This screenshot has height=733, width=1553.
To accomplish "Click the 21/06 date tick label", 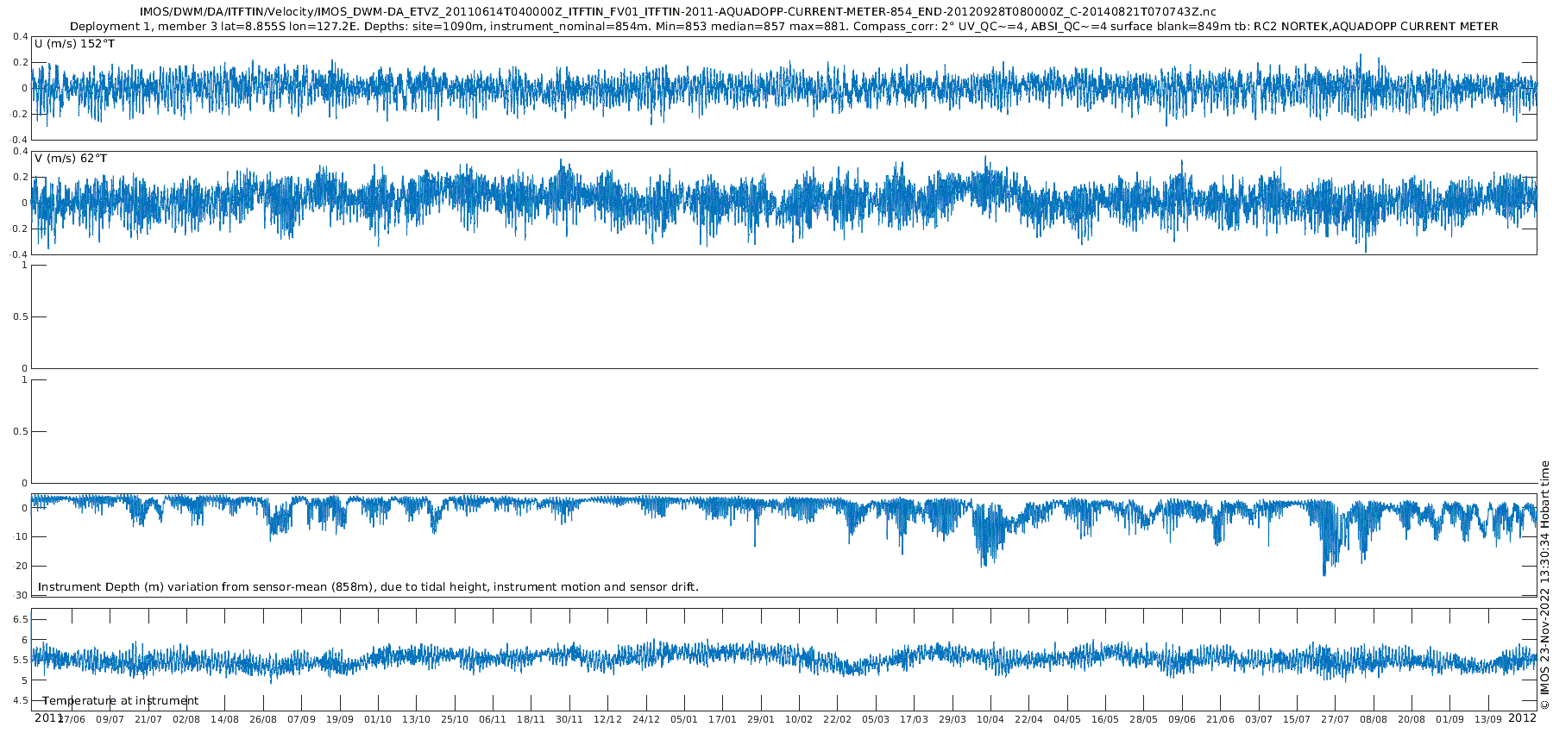I will (x=1220, y=719).
